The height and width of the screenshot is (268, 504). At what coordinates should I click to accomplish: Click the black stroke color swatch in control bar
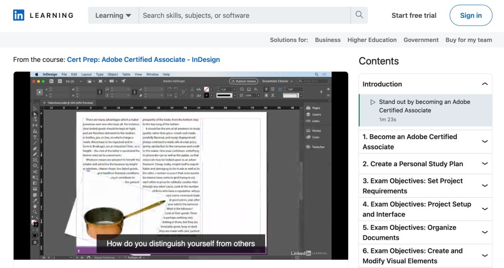tap(207, 95)
